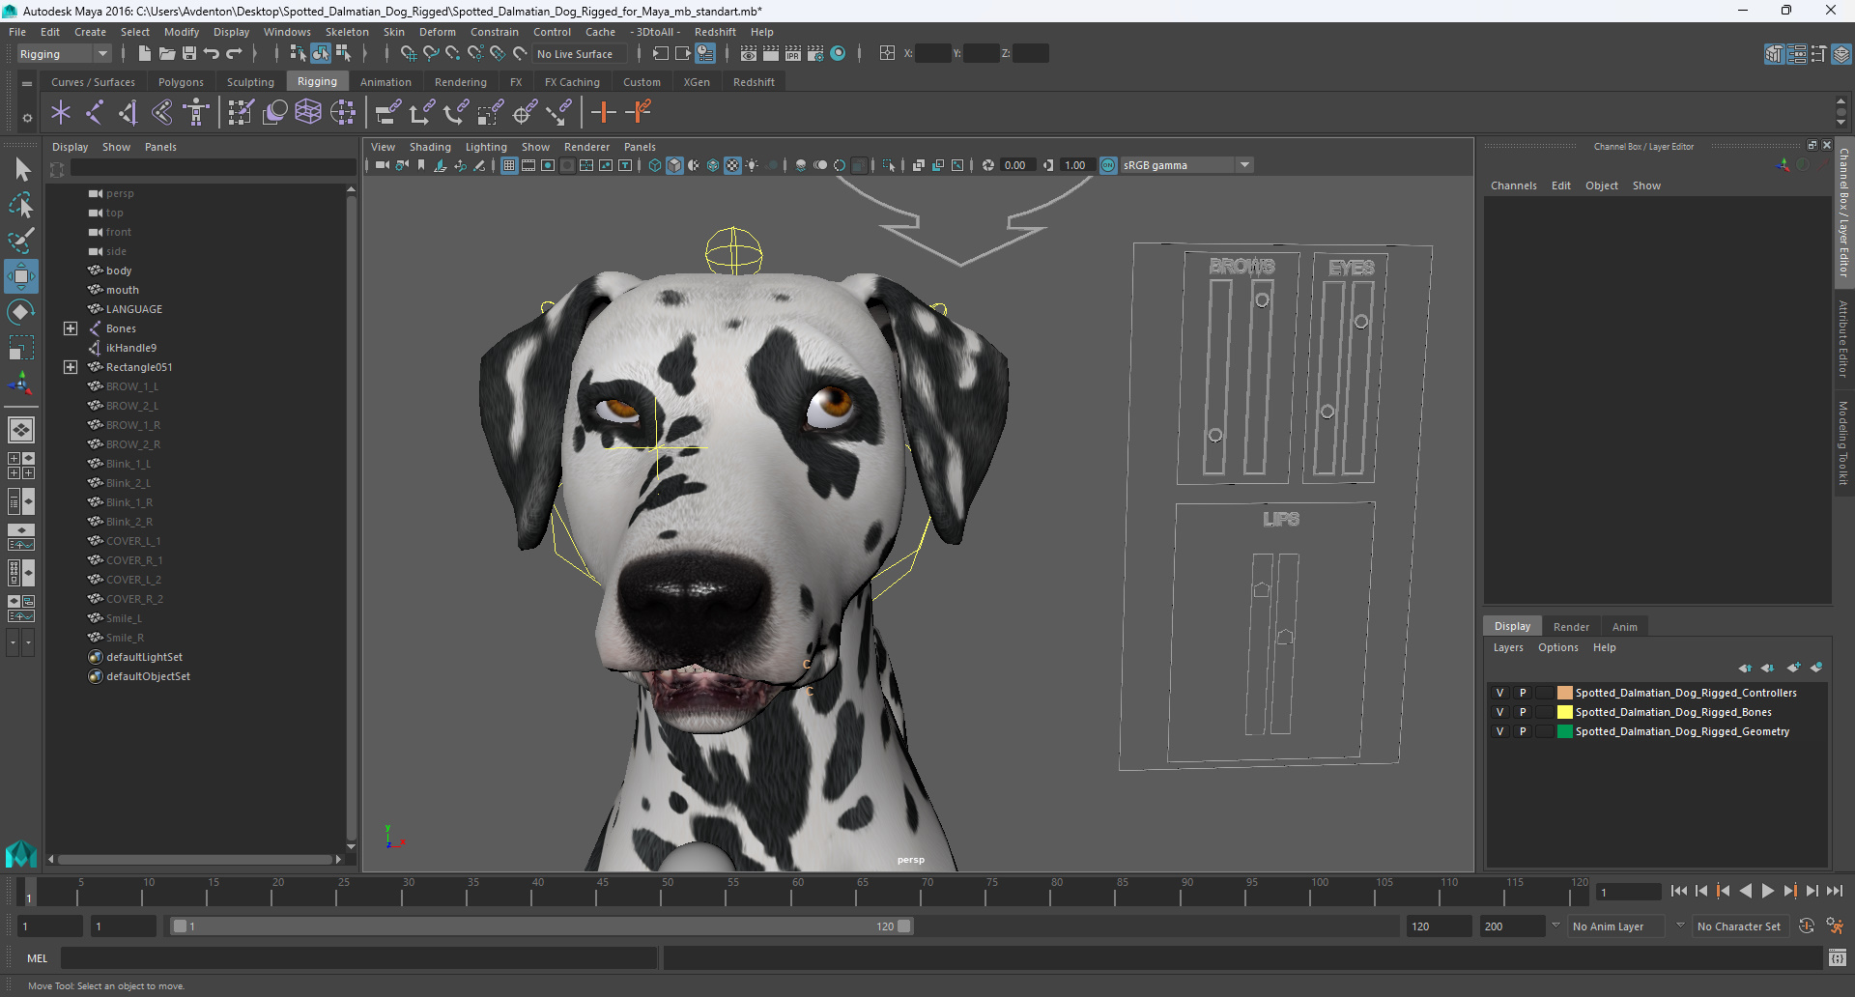Click the Open Scene folder icon
This screenshot has width=1855, height=997.
[167, 54]
